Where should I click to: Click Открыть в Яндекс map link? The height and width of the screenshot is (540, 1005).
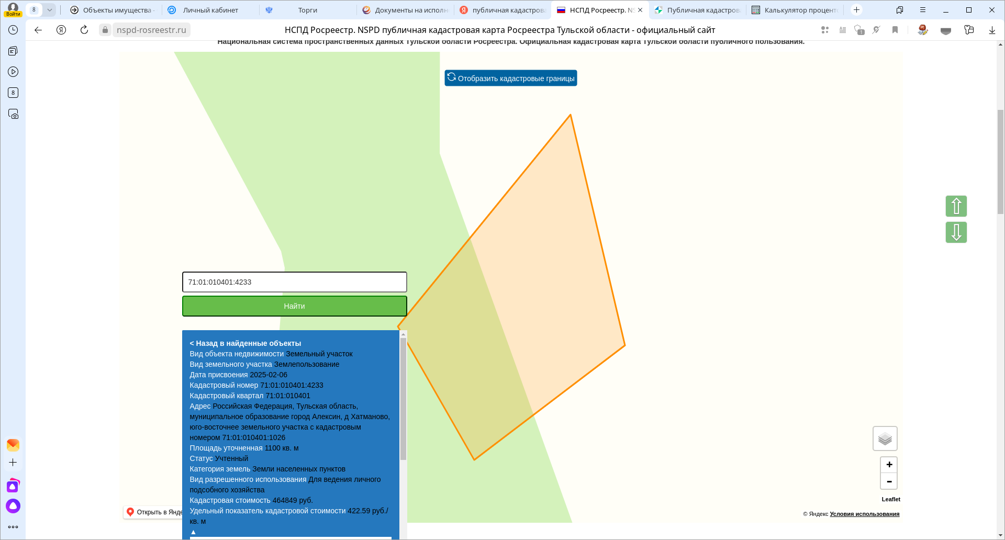click(154, 512)
